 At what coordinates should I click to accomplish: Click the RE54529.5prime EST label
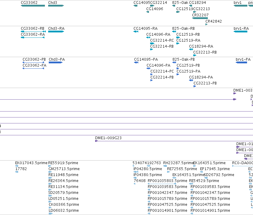[x=204, y=181]
